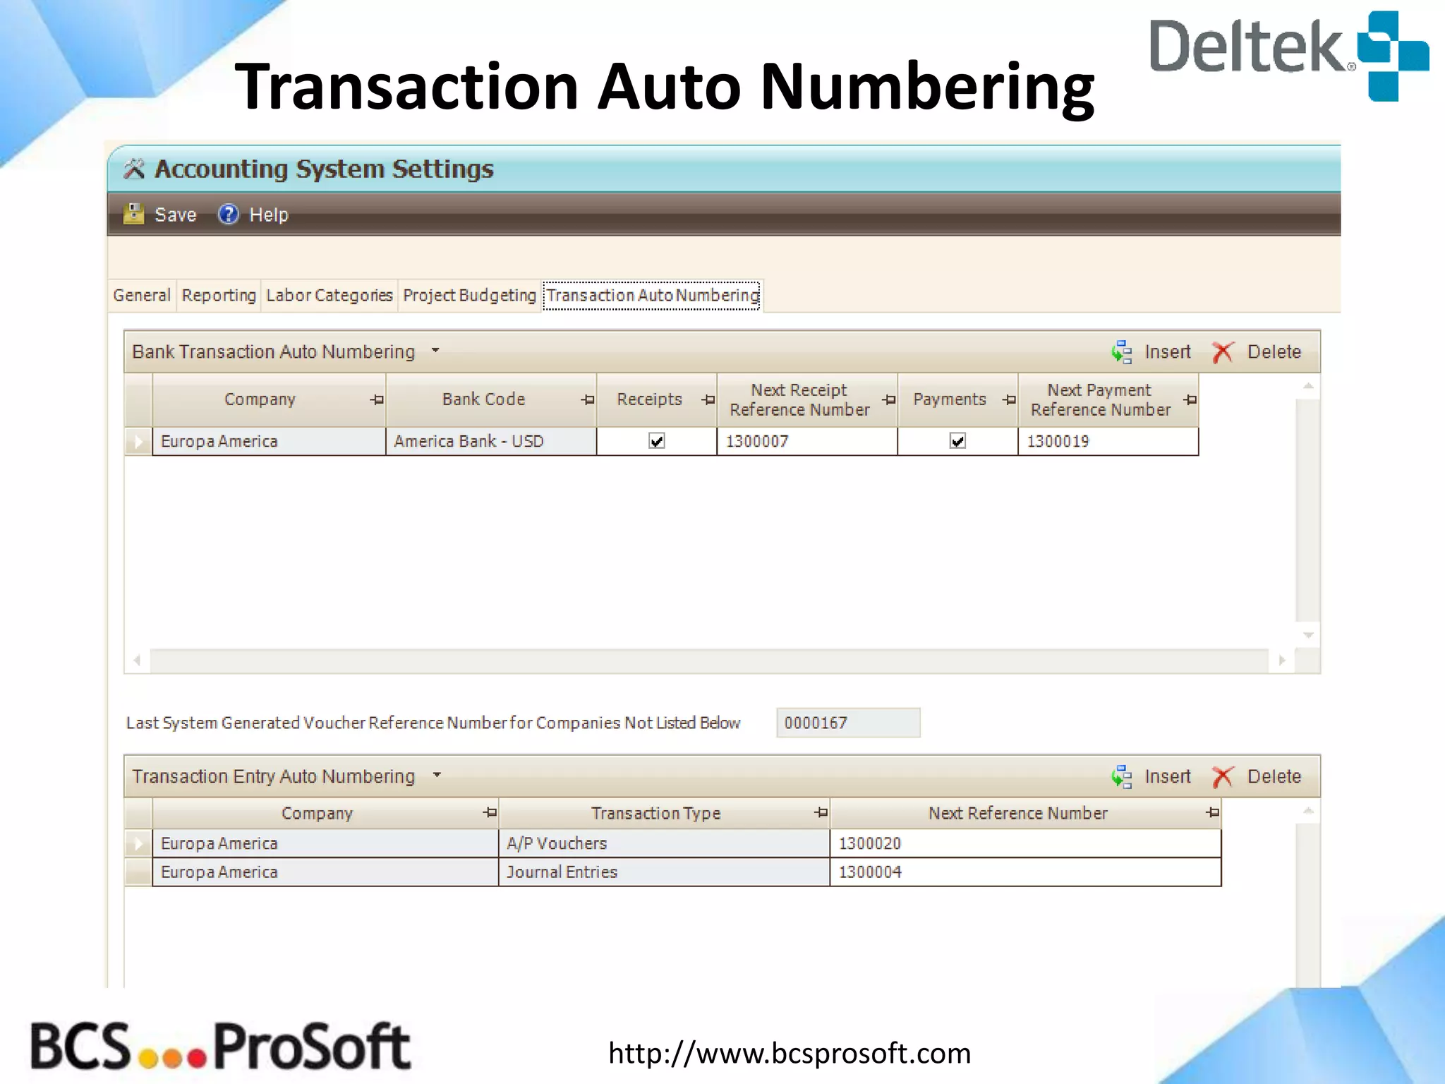Click the Save button label
The width and height of the screenshot is (1445, 1084).
pyautogui.click(x=176, y=215)
